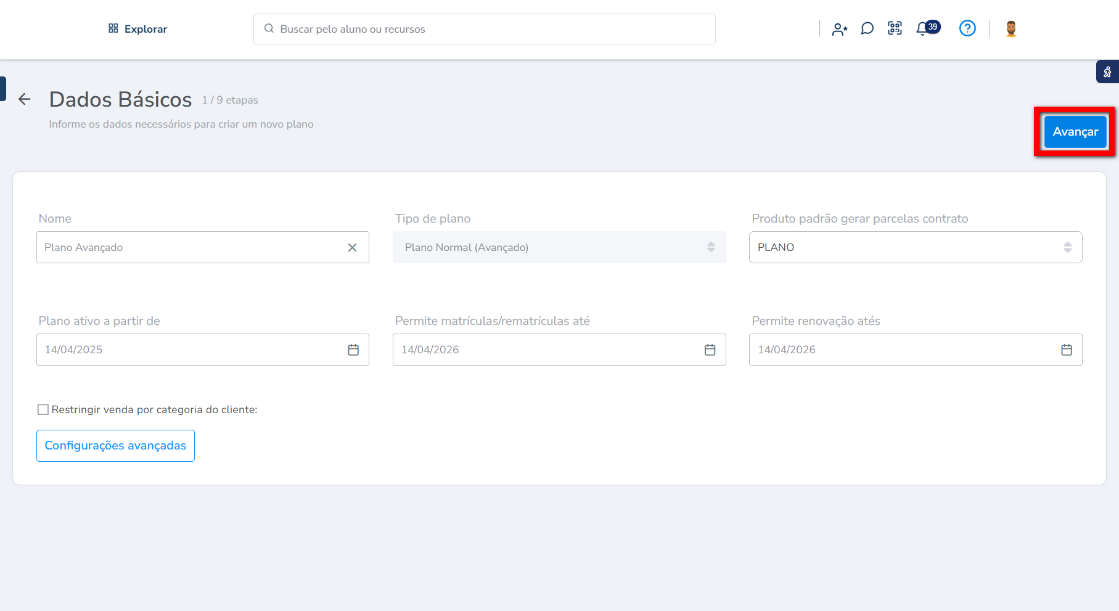Click the add student icon in header
This screenshot has width=1119, height=611.
(x=840, y=29)
